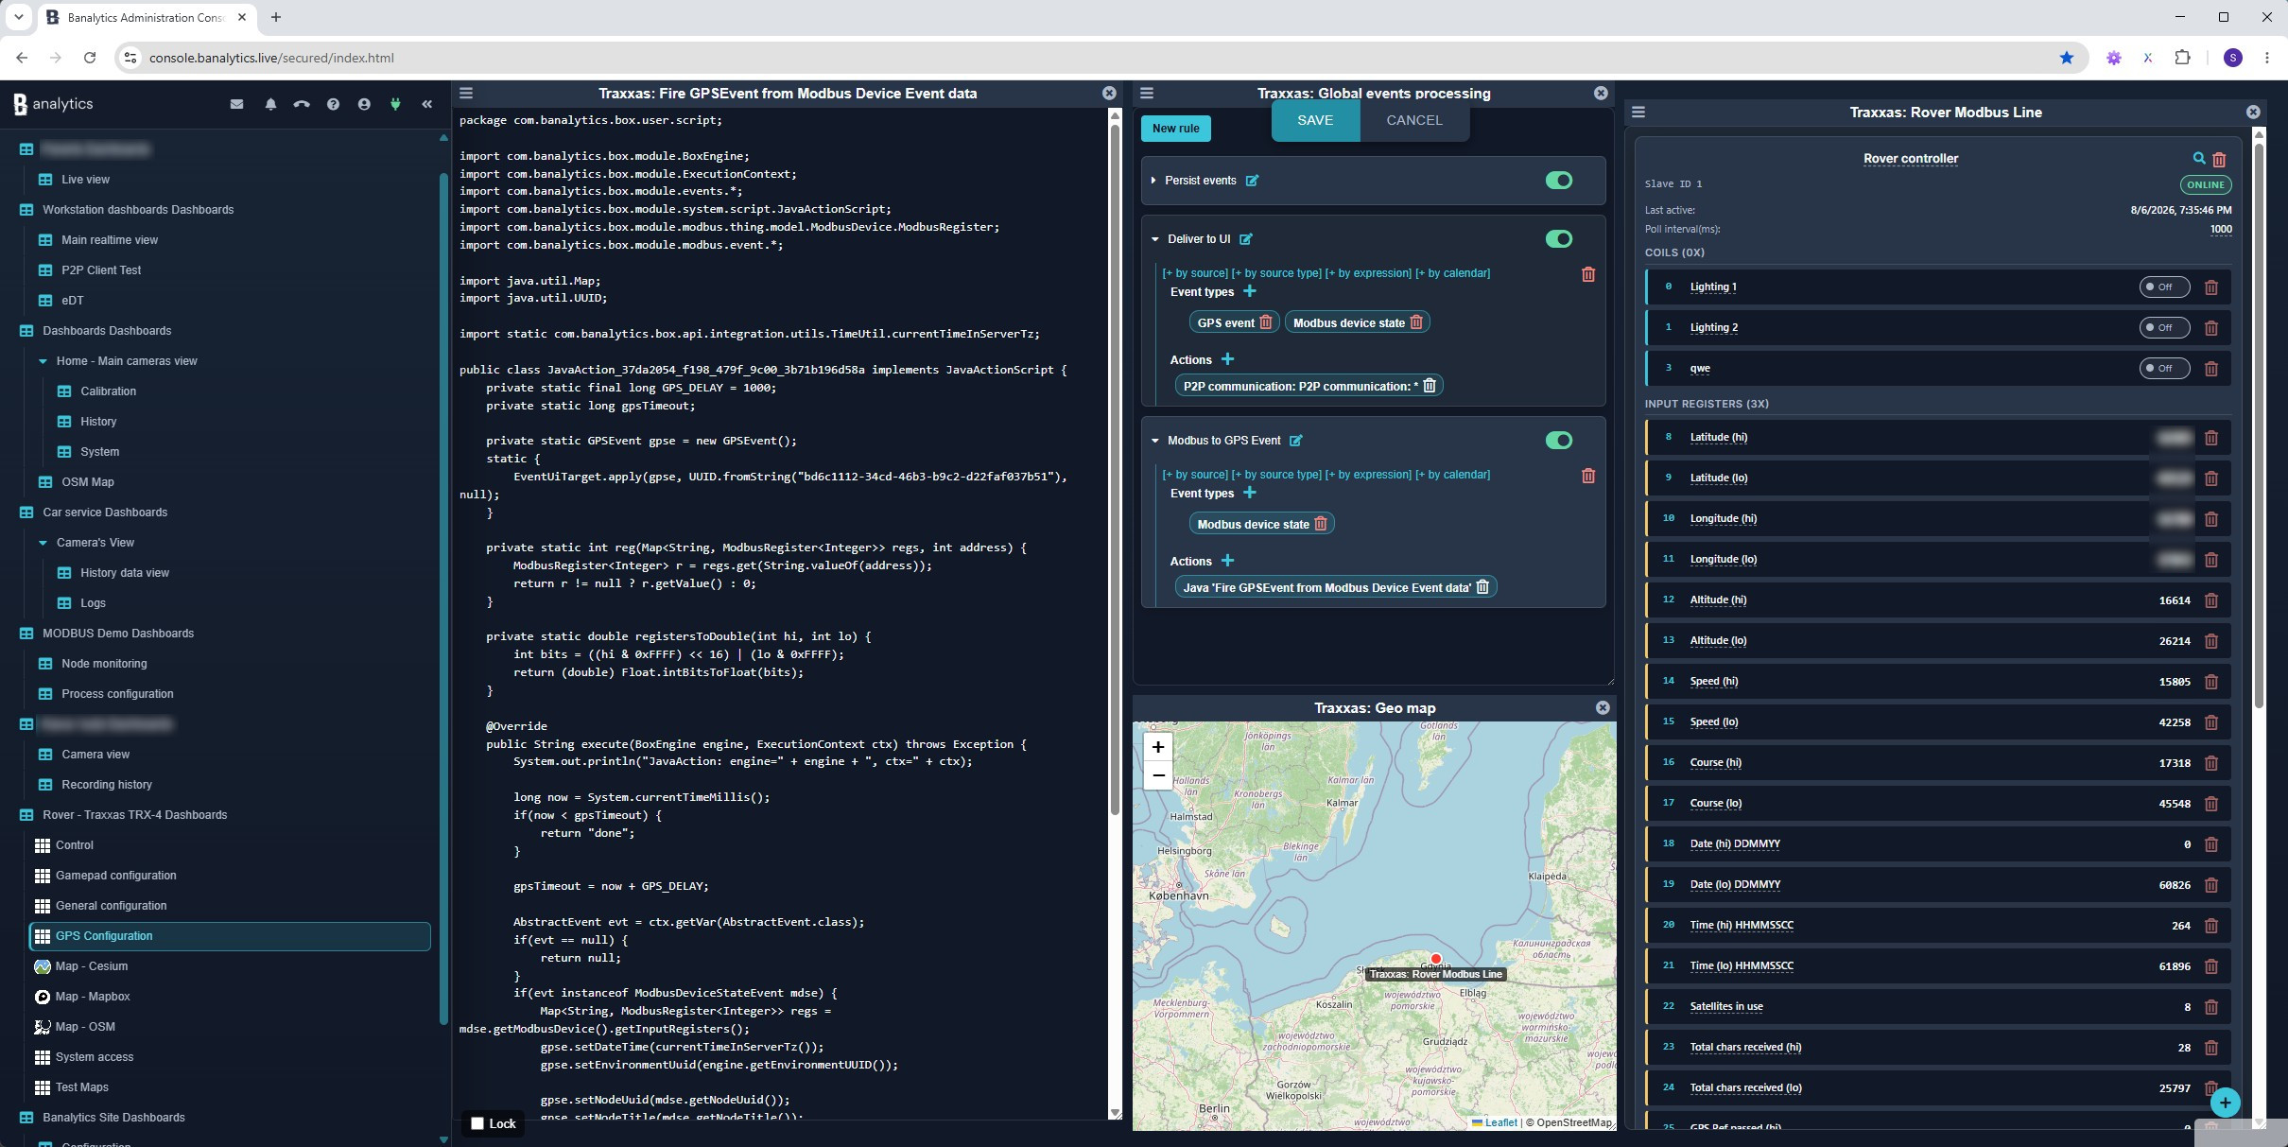The width and height of the screenshot is (2288, 1147).
Task: Click the poll interval value 1000
Action: tap(2220, 229)
